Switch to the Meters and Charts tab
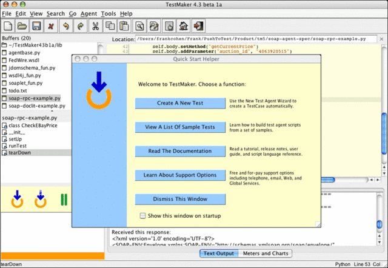The image size is (388, 268). pyautogui.click(x=266, y=253)
